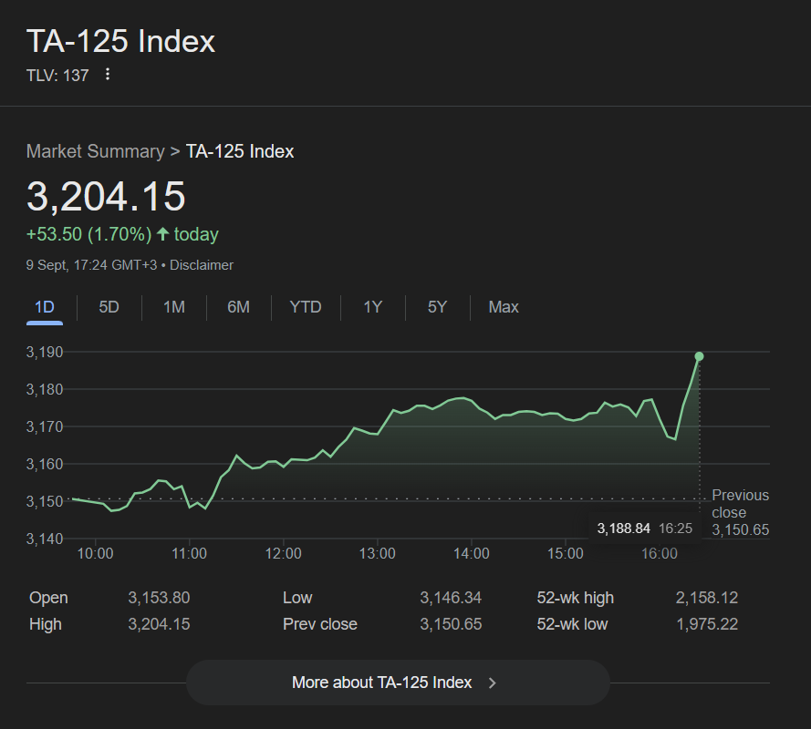This screenshot has width=811, height=729.
Task: Click the 52-wk low value 1,975.22
Action: [707, 624]
